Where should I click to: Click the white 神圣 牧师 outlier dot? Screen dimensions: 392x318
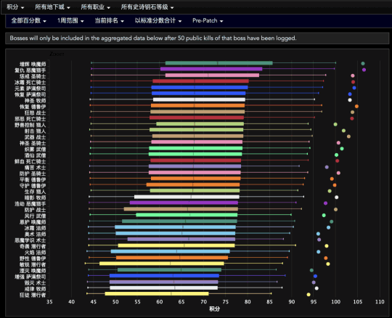[350, 100]
